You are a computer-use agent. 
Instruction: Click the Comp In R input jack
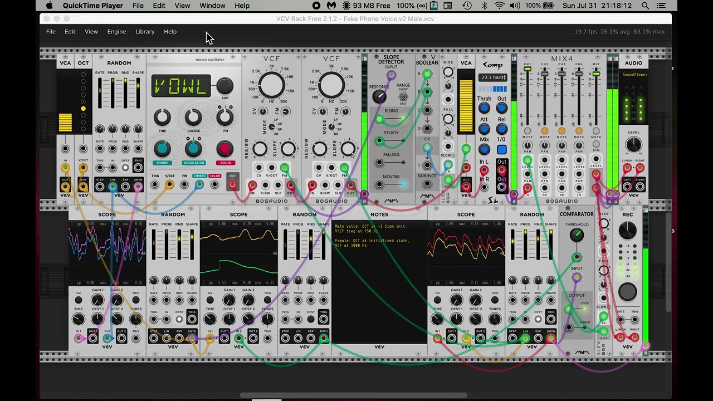click(x=484, y=187)
